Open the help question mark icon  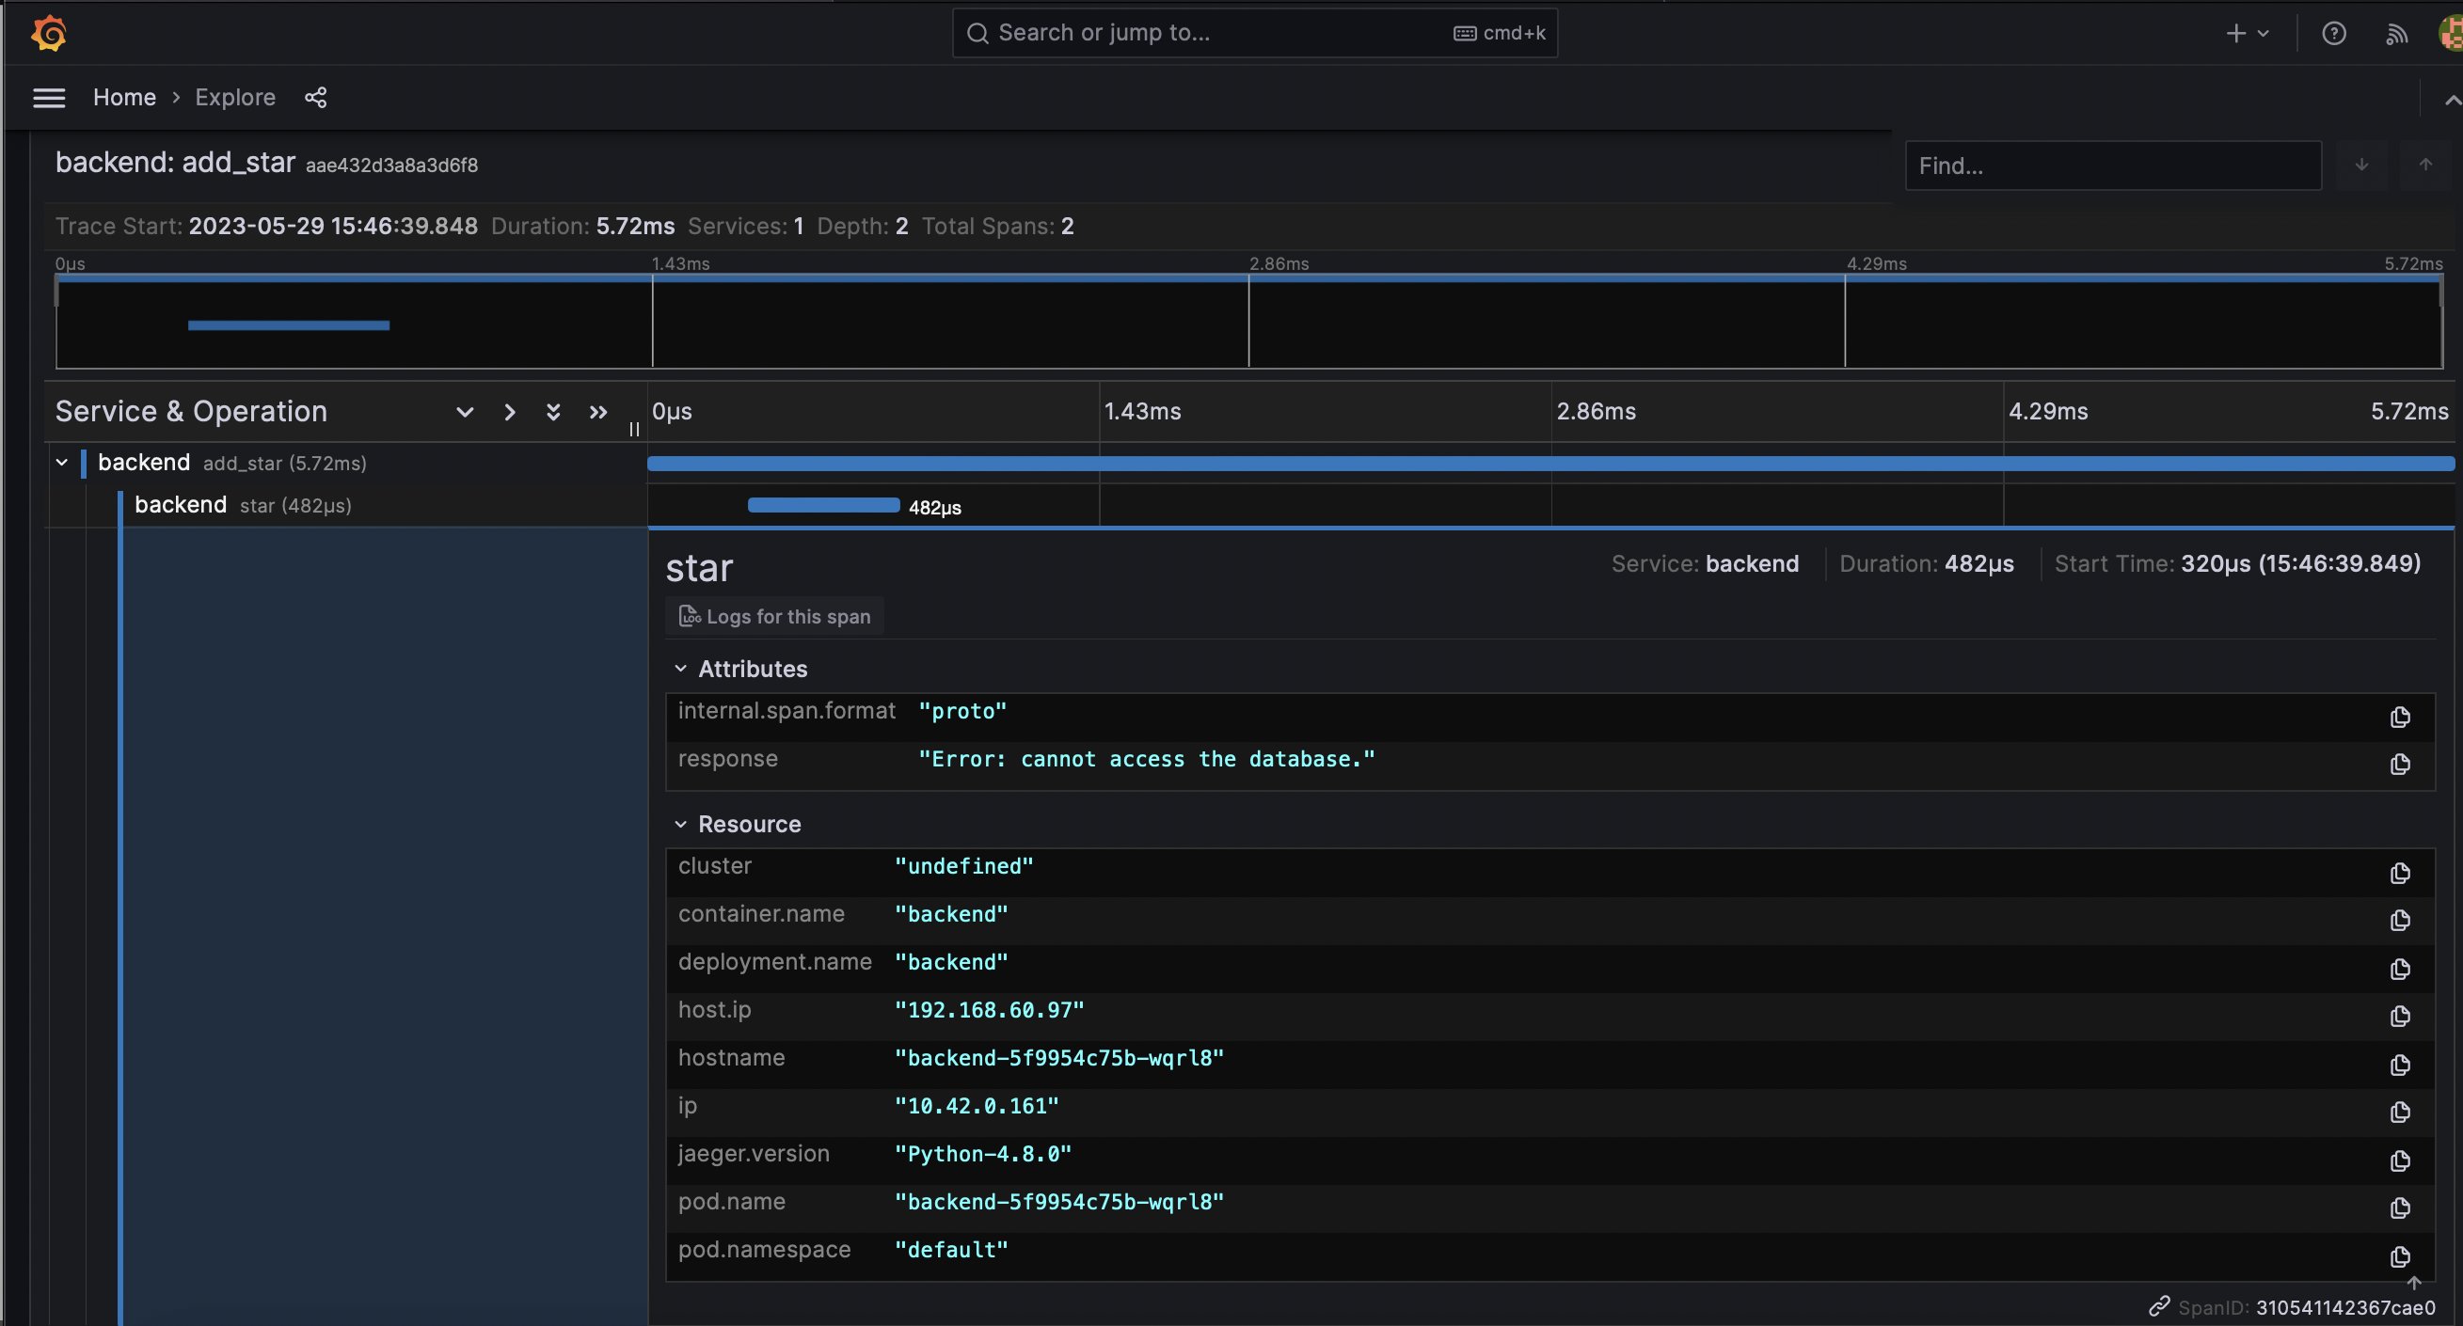point(2333,34)
